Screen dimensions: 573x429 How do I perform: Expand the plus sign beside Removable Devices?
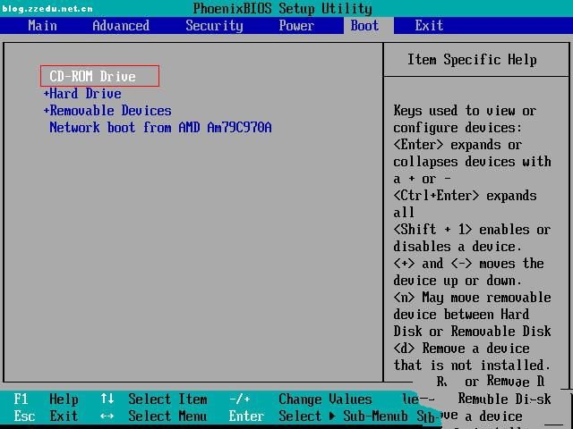(46, 110)
